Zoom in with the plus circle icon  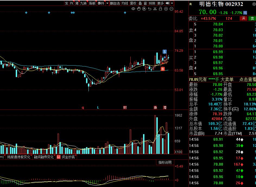(x=166, y=9)
